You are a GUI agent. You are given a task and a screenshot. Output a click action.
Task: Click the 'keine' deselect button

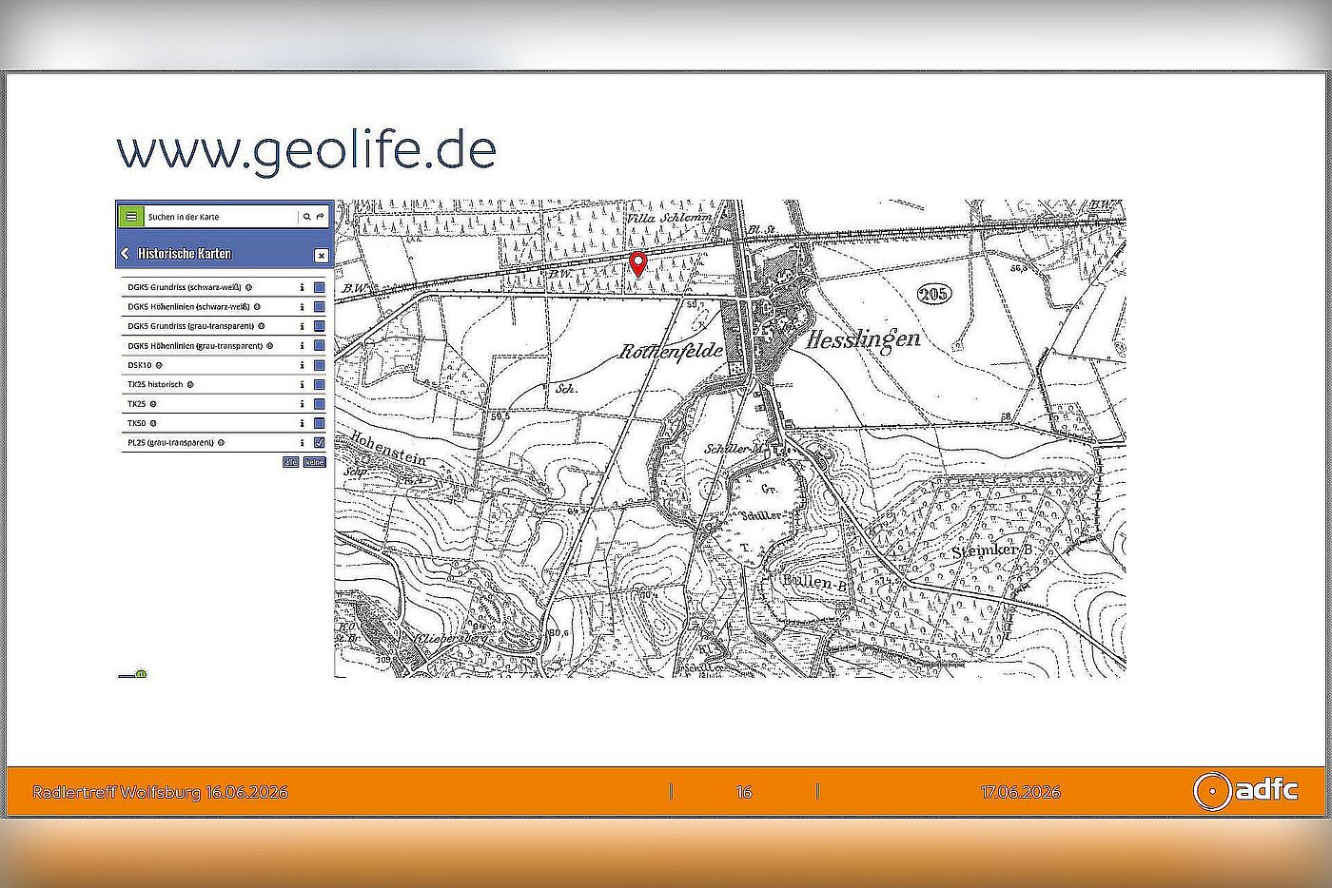click(315, 462)
